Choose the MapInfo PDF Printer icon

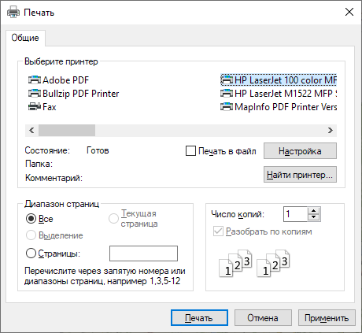tap(227, 107)
